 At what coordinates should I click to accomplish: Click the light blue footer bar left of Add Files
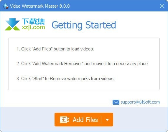27,119
